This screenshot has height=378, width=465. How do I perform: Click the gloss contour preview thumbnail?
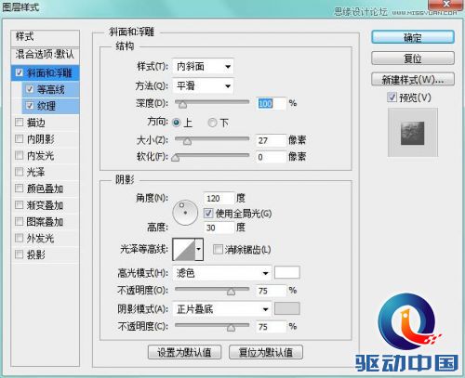tap(184, 249)
